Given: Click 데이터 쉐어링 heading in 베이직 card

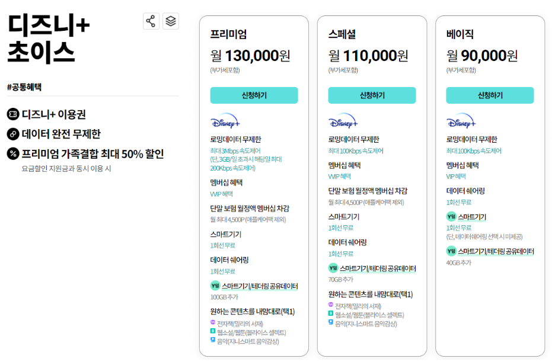Looking at the screenshot, I should click(466, 191).
